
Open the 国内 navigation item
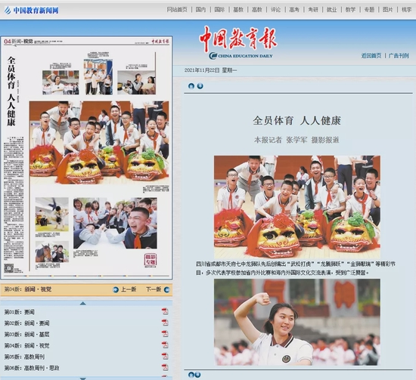(x=200, y=10)
